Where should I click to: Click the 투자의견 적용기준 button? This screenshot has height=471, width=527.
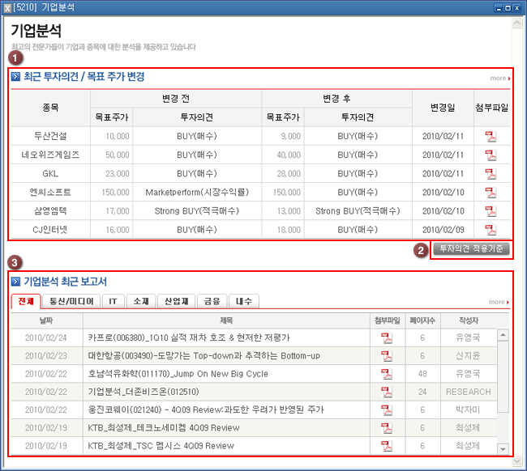click(x=470, y=249)
